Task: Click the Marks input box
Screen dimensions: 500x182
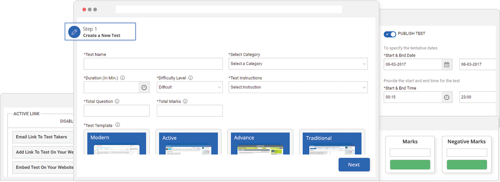Action: [410, 153]
